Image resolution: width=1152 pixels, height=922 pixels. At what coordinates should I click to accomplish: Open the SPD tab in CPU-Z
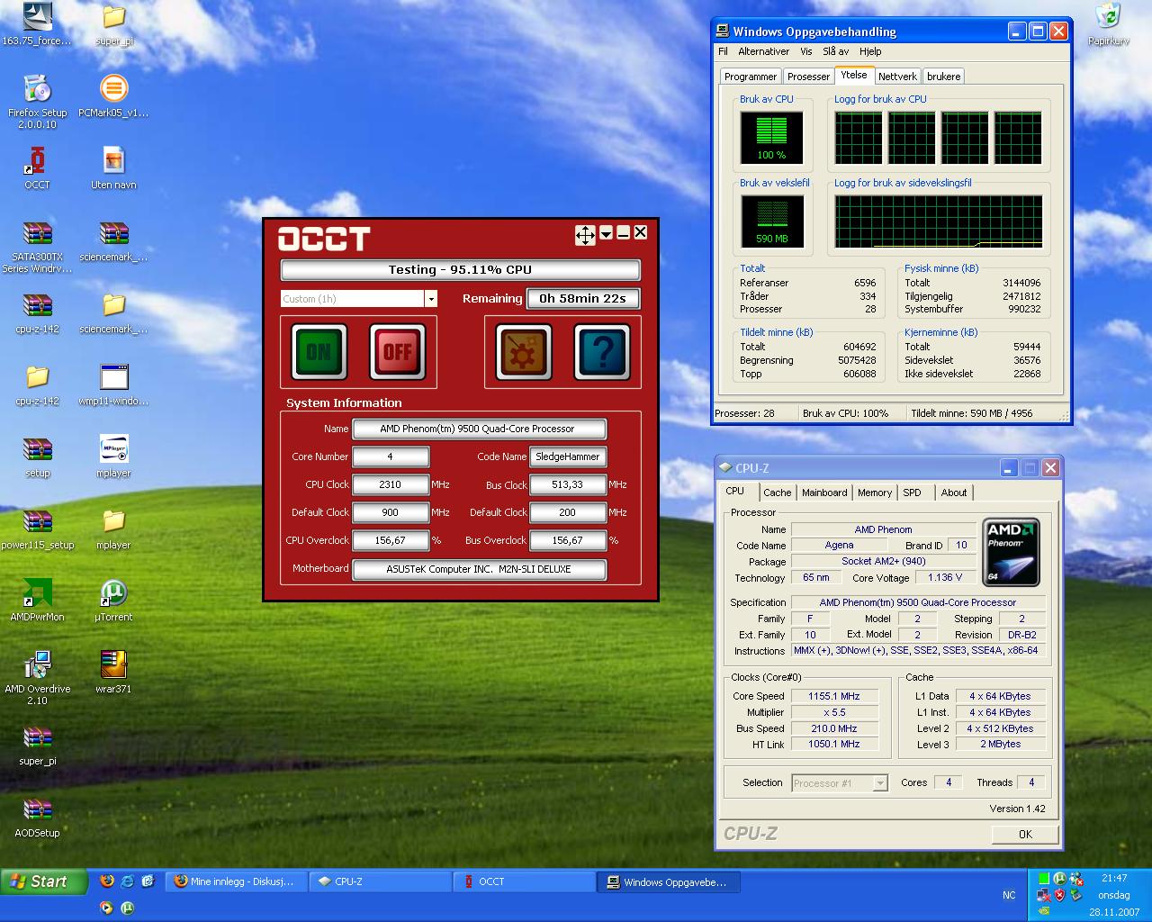point(913,493)
